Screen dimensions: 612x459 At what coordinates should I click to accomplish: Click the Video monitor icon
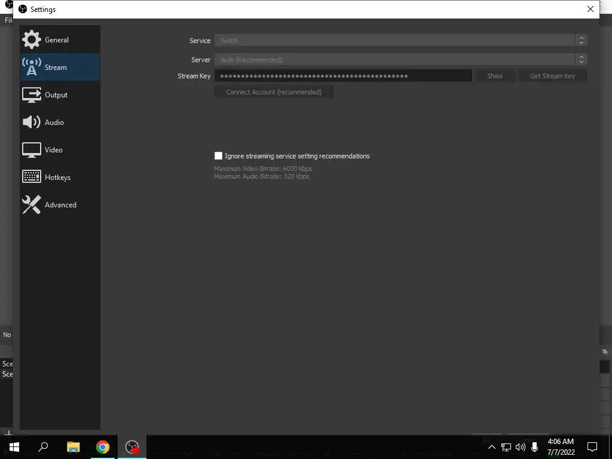[31, 150]
